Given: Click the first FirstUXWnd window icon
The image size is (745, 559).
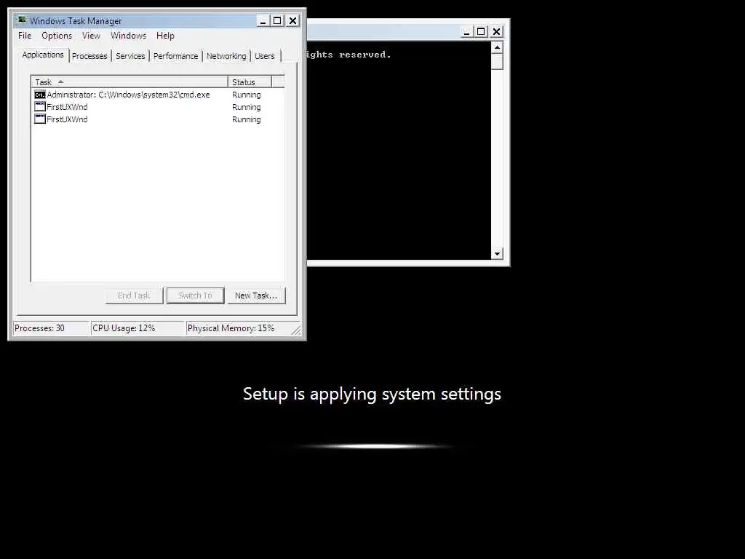Looking at the screenshot, I should click(40, 106).
